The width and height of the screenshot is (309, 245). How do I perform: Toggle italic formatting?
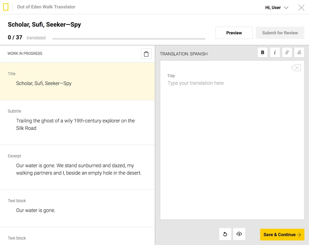pos(275,52)
